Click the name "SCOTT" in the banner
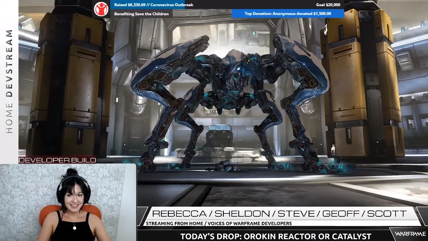Image resolution: width=428 pixels, height=241 pixels. pyautogui.click(x=387, y=214)
